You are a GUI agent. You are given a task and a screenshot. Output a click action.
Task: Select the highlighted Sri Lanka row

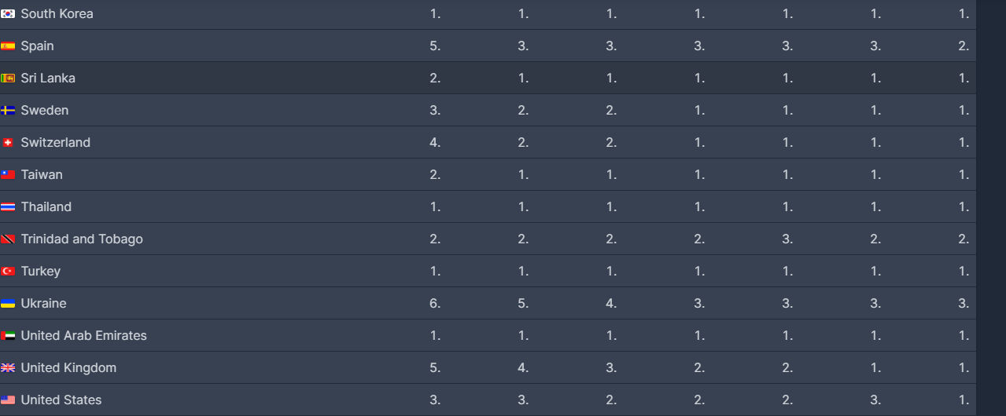(488, 78)
